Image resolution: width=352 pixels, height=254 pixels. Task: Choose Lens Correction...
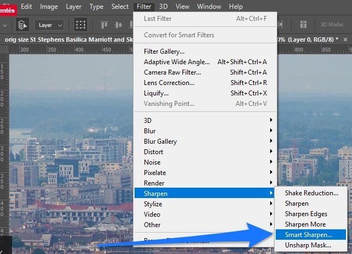[x=204, y=83]
